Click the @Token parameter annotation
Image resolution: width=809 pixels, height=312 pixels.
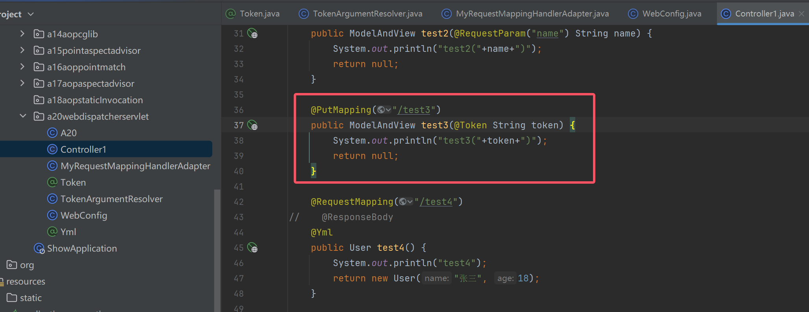pyautogui.click(x=470, y=125)
